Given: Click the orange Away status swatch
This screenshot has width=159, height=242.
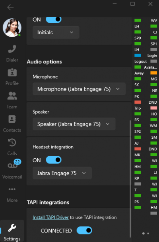Looking at the screenshot, I should (153, 73).
